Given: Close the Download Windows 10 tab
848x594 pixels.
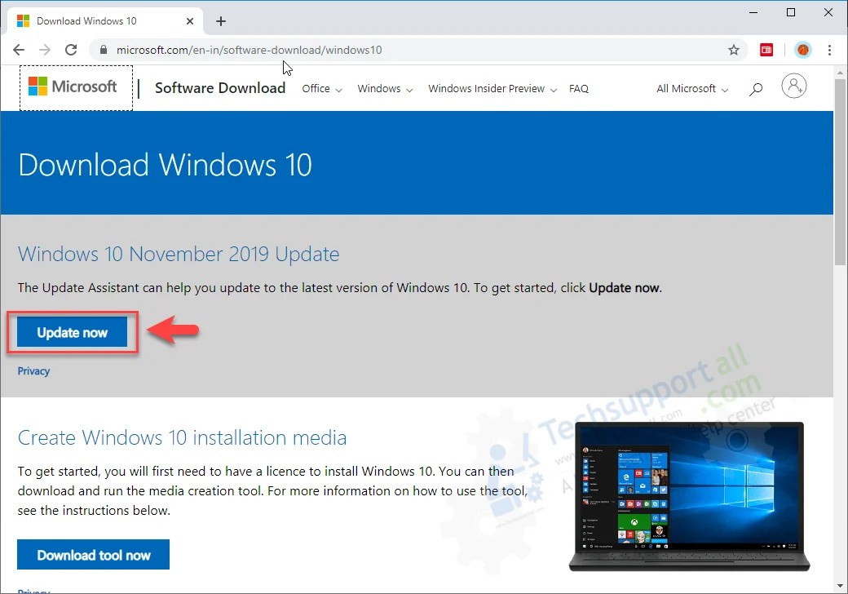Looking at the screenshot, I should tap(190, 21).
